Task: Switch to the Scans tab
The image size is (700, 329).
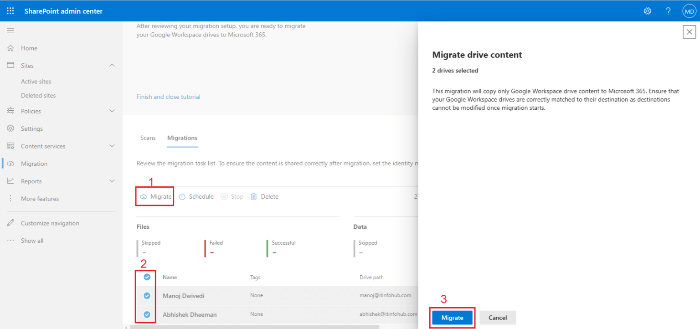Action: tap(148, 138)
